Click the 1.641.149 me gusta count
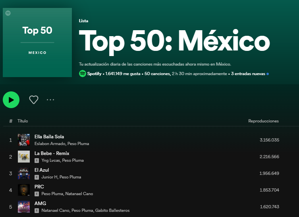The height and width of the screenshot is (217, 299). [x=123, y=74]
